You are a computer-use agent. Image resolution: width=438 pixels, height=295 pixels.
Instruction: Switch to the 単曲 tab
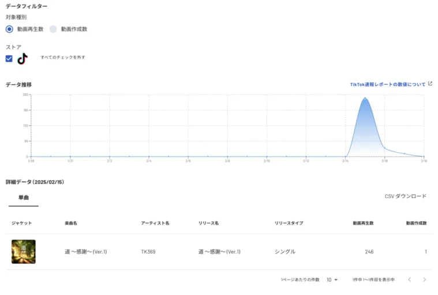click(24, 197)
